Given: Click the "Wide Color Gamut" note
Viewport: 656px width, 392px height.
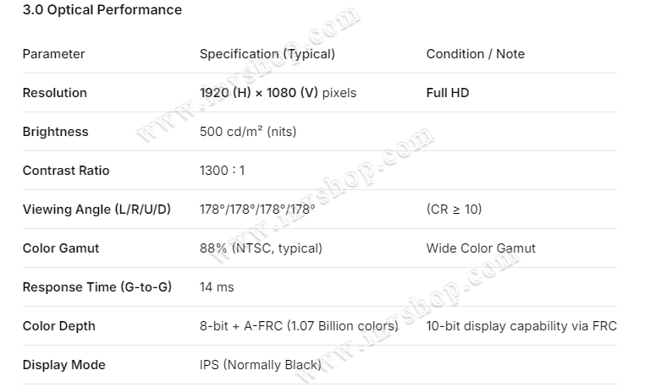Looking at the screenshot, I should [481, 248].
